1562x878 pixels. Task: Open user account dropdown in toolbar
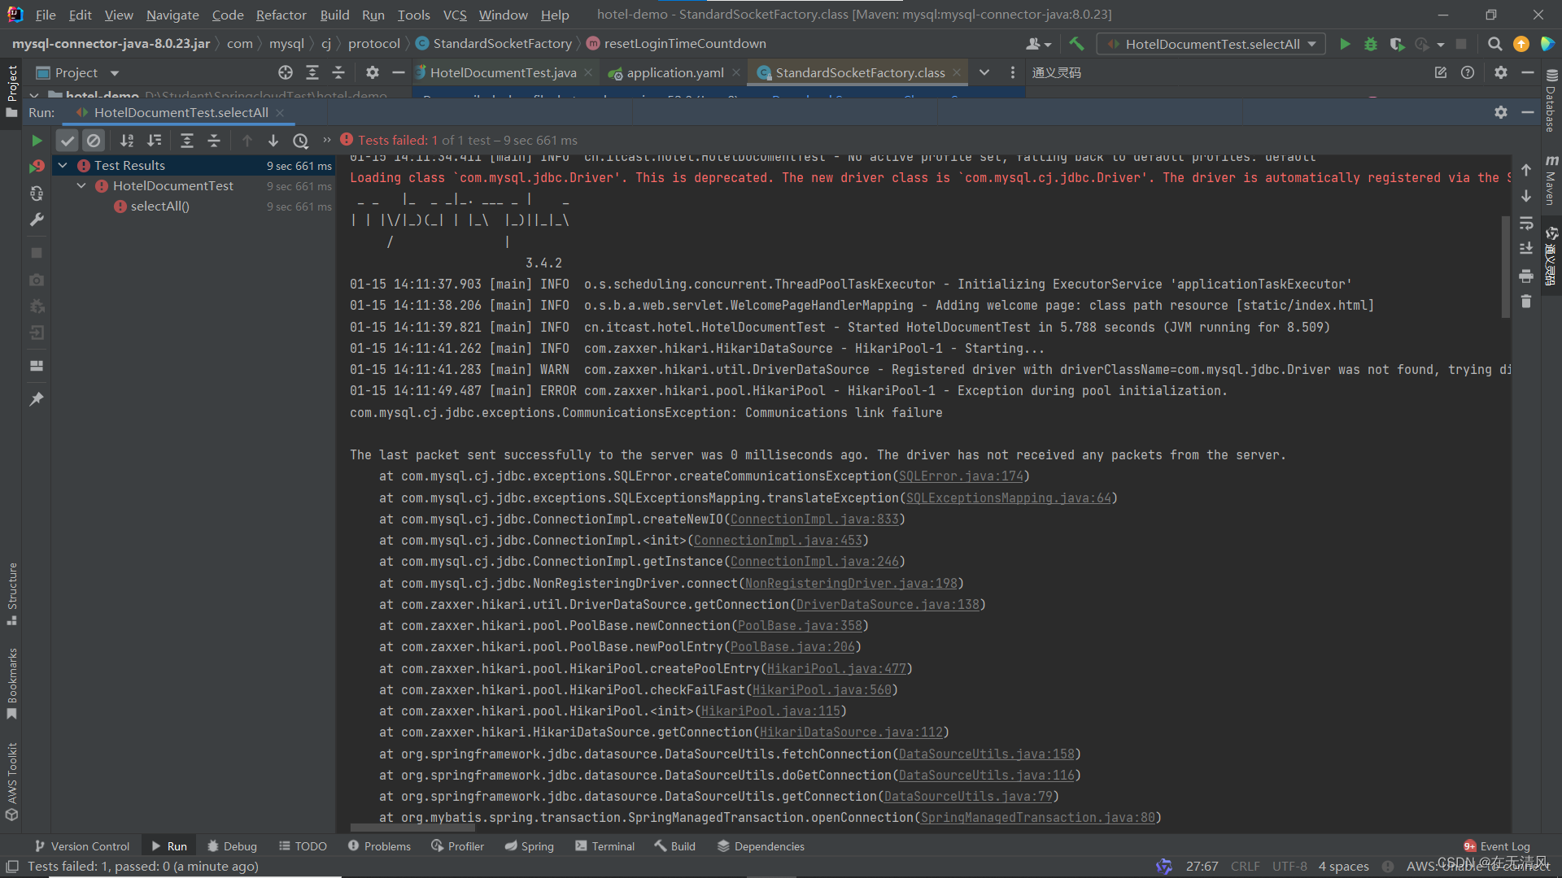pyautogui.click(x=1038, y=44)
